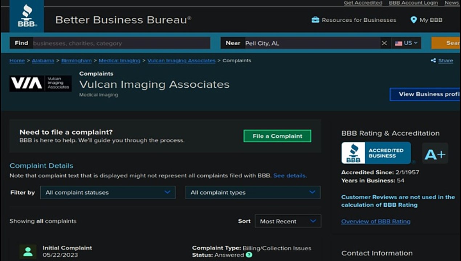Screen dimensions: 461x261
Task: Open the See details link
Action: (290, 175)
